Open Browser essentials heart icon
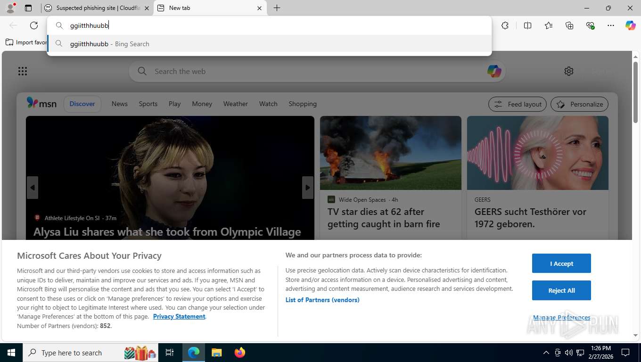This screenshot has width=641, height=362. (590, 25)
